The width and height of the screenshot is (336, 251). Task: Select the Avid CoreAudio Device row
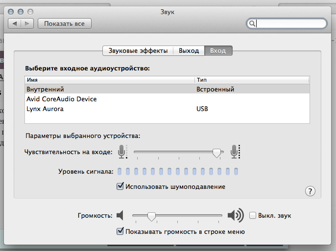tap(167, 99)
